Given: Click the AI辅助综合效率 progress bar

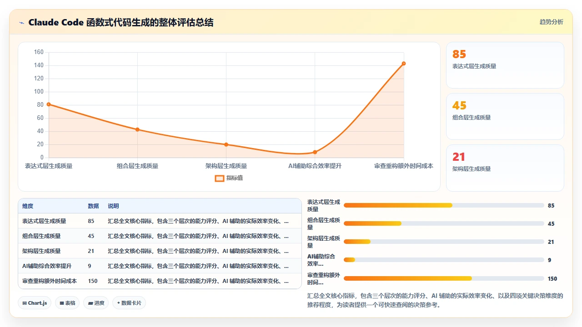Looking at the screenshot, I should coord(444,260).
